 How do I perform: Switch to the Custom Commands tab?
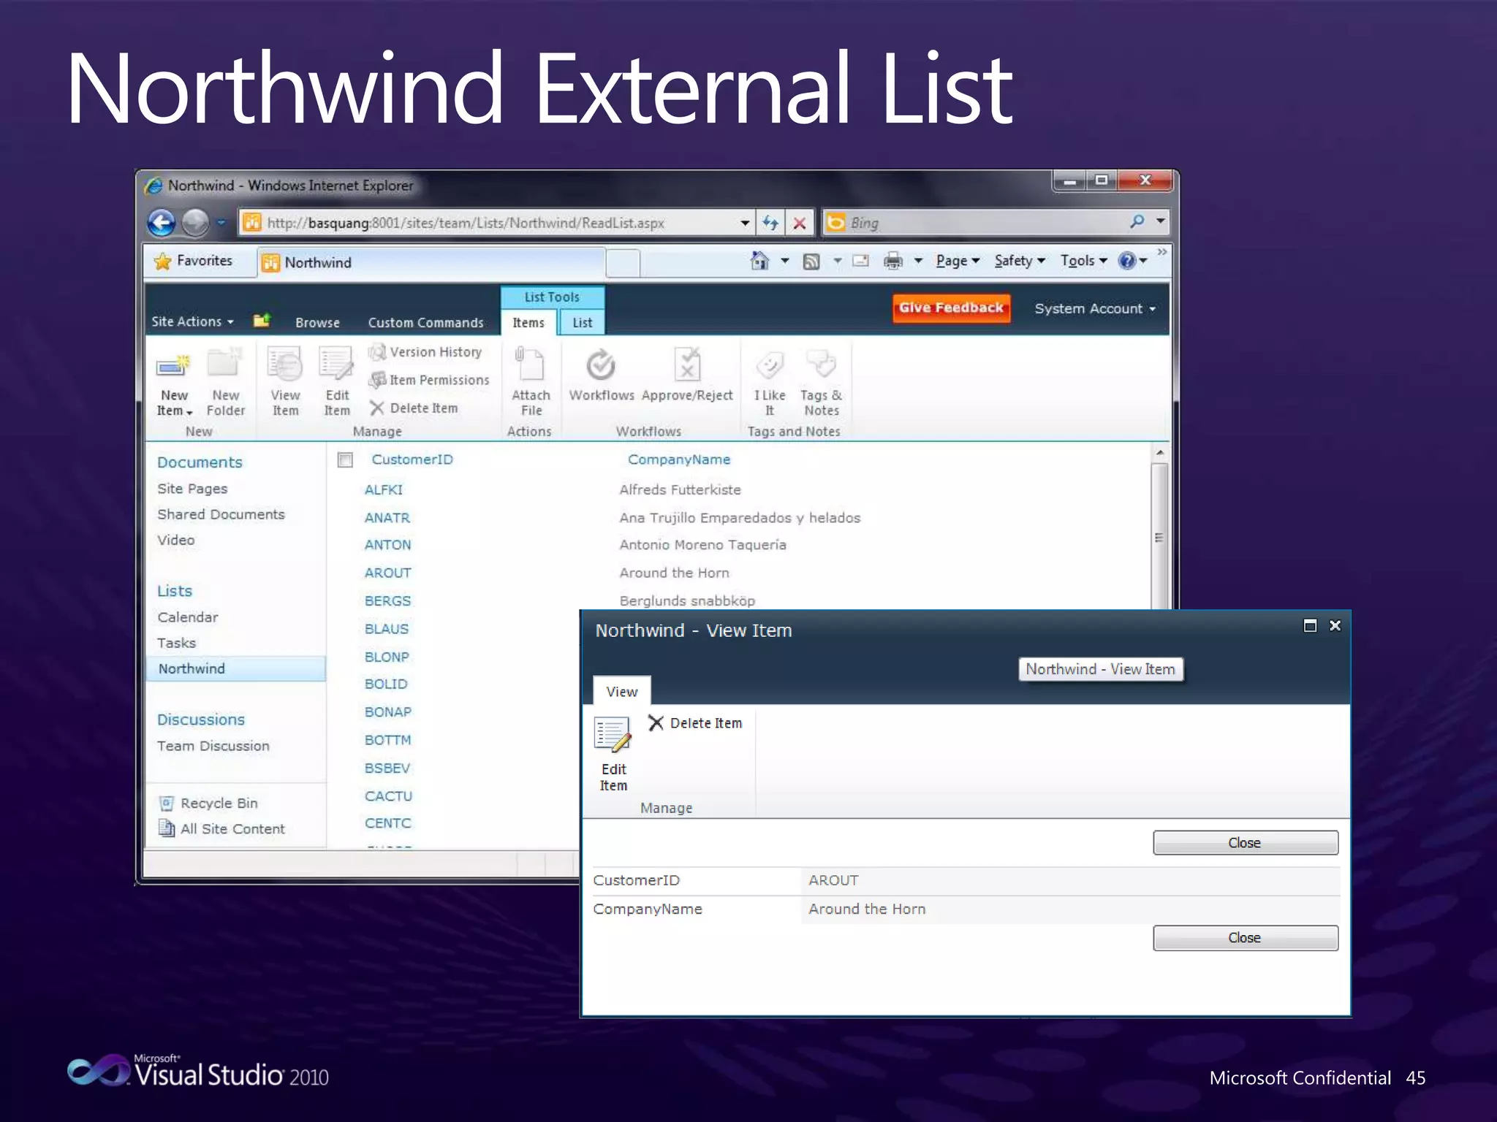pyautogui.click(x=425, y=322)
